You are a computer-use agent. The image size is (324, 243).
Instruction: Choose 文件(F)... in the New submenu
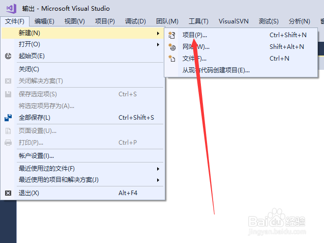pyautogui.click(x=241, y=59)
